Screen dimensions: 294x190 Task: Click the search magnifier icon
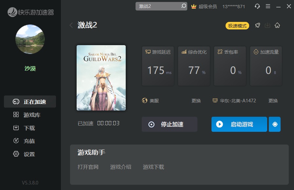(184, 6)
